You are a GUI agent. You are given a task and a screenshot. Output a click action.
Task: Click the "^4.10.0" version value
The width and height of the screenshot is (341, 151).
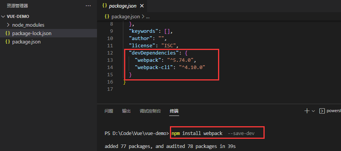(x=192, y=67)
